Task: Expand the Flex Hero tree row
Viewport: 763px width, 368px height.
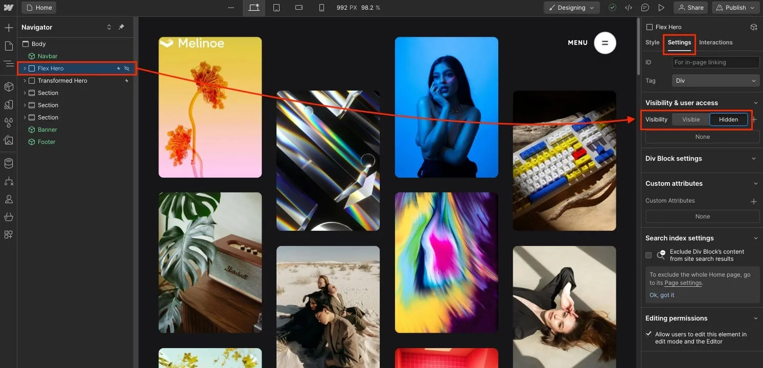Action: [25, 68]
